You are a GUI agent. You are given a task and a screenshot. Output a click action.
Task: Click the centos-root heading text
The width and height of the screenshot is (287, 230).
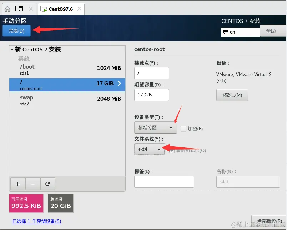point(150,49)
